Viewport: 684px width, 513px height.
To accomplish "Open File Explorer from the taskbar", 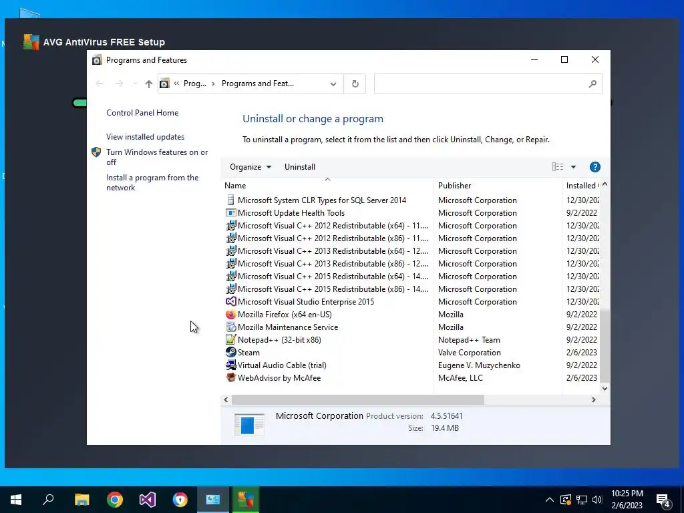I will 81,500.
